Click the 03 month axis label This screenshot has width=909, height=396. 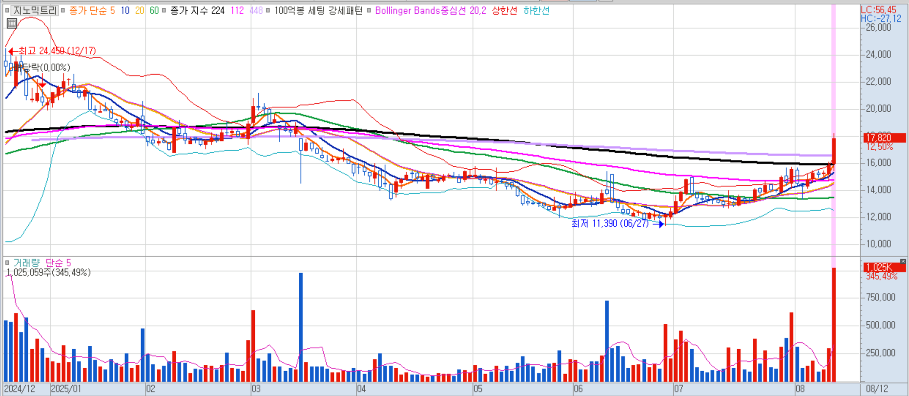tap(256, 389)
